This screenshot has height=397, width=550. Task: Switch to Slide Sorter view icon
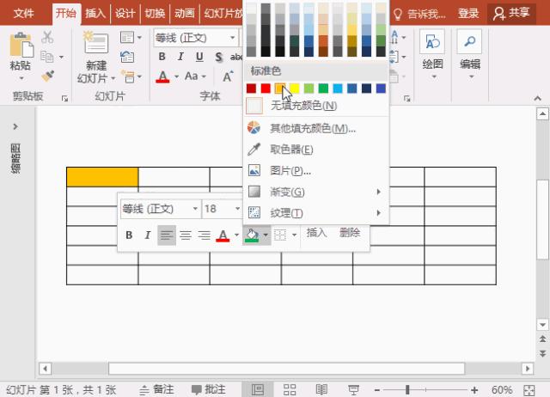point(290,389)
